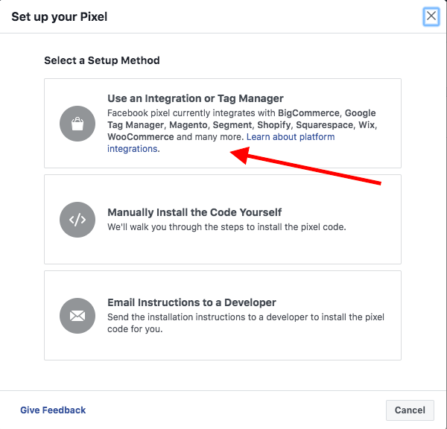This screenshot has width=447, height=429.
Task: Click the walk-through steps description text
Action: click(226, 226)
